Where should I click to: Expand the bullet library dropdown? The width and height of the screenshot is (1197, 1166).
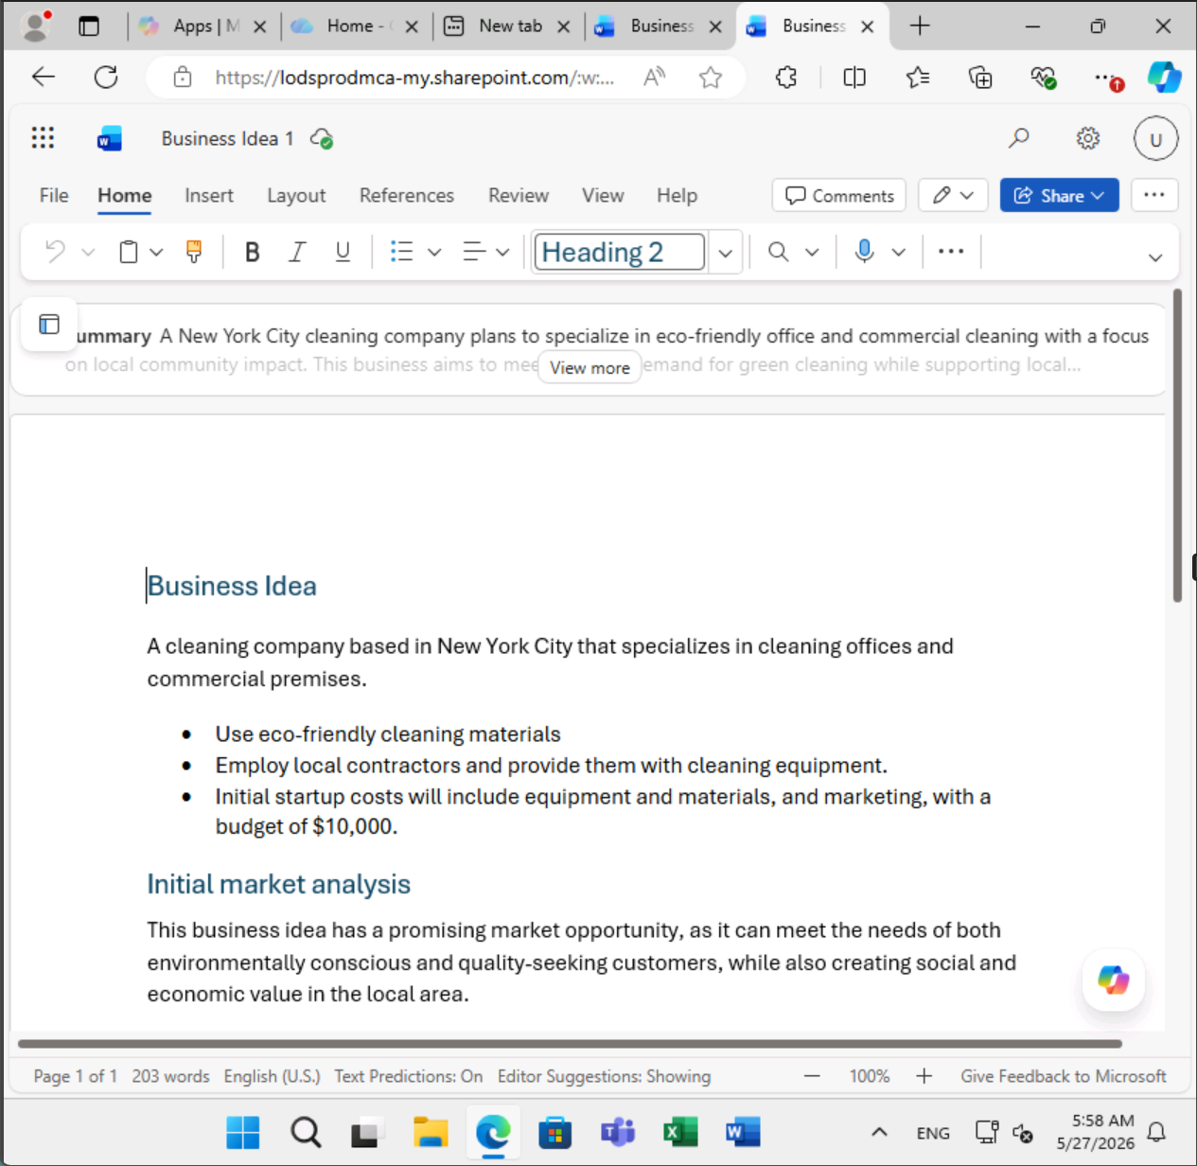tap(434, 253)
